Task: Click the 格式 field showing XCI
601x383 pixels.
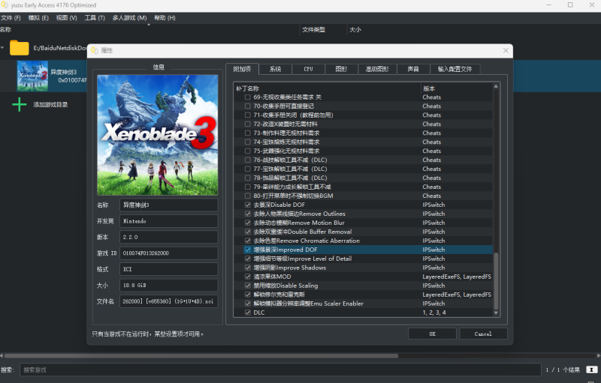Action: pos(168,269)
